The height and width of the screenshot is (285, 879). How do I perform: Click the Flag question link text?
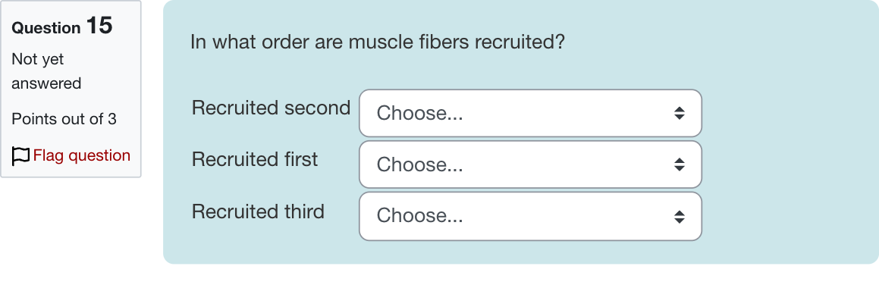point(82,155)
